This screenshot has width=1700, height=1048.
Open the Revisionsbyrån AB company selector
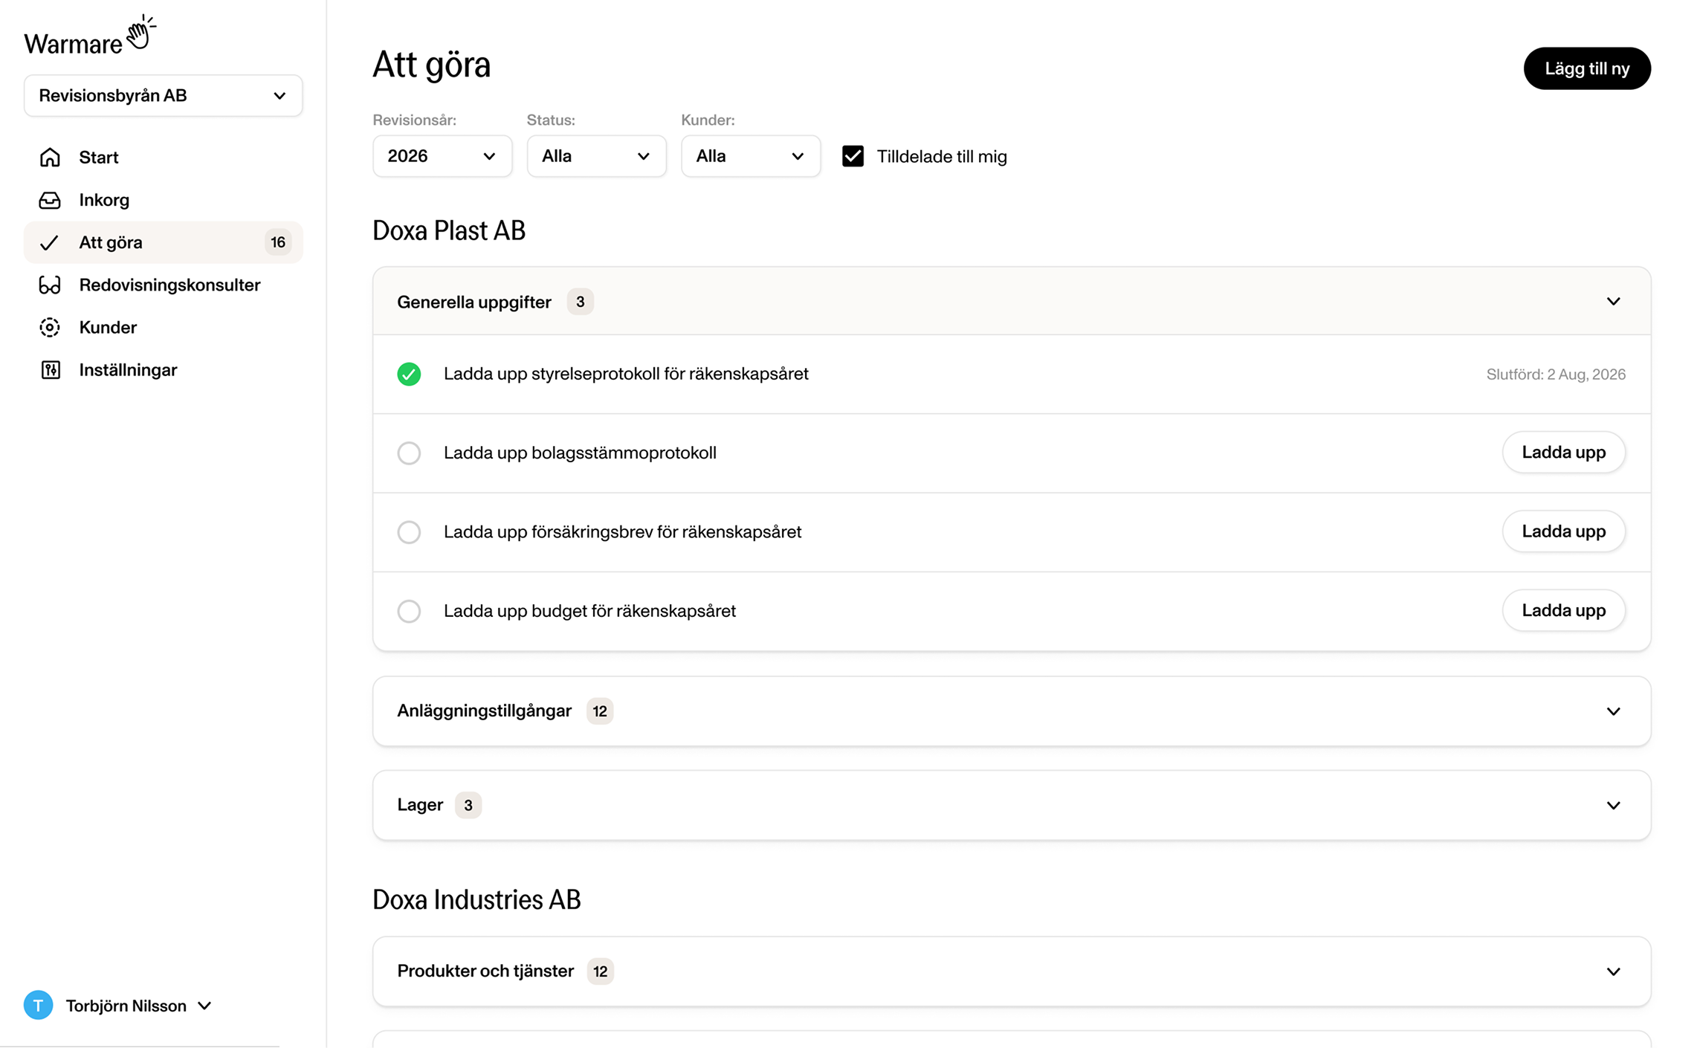[x=163, y=96]
